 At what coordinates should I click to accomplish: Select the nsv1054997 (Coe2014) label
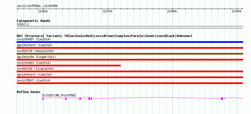coord(34,39)
